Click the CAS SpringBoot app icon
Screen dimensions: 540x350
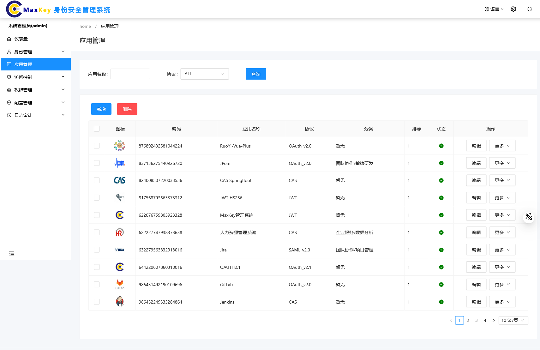[120, 180]
